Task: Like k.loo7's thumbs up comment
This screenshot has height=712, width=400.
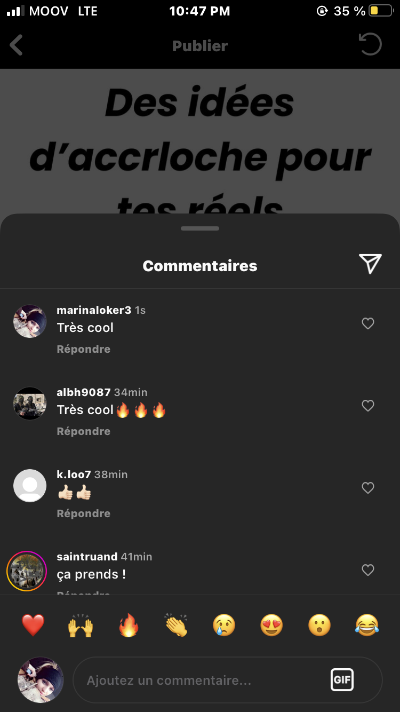Action: click(368, 488)
